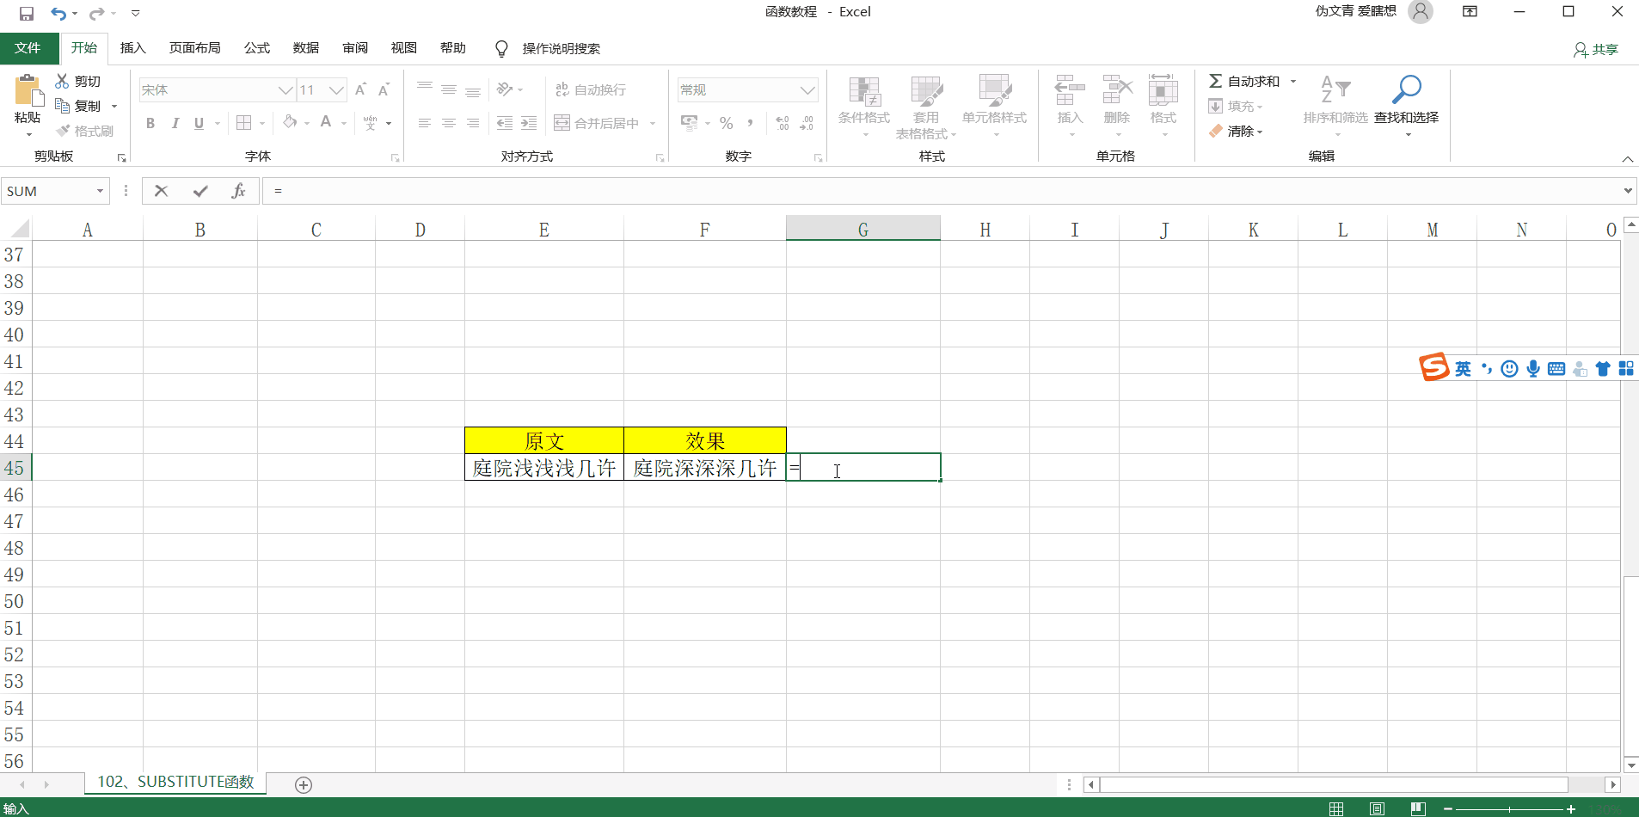Click the Redo arrow icon

click(96, 13)
